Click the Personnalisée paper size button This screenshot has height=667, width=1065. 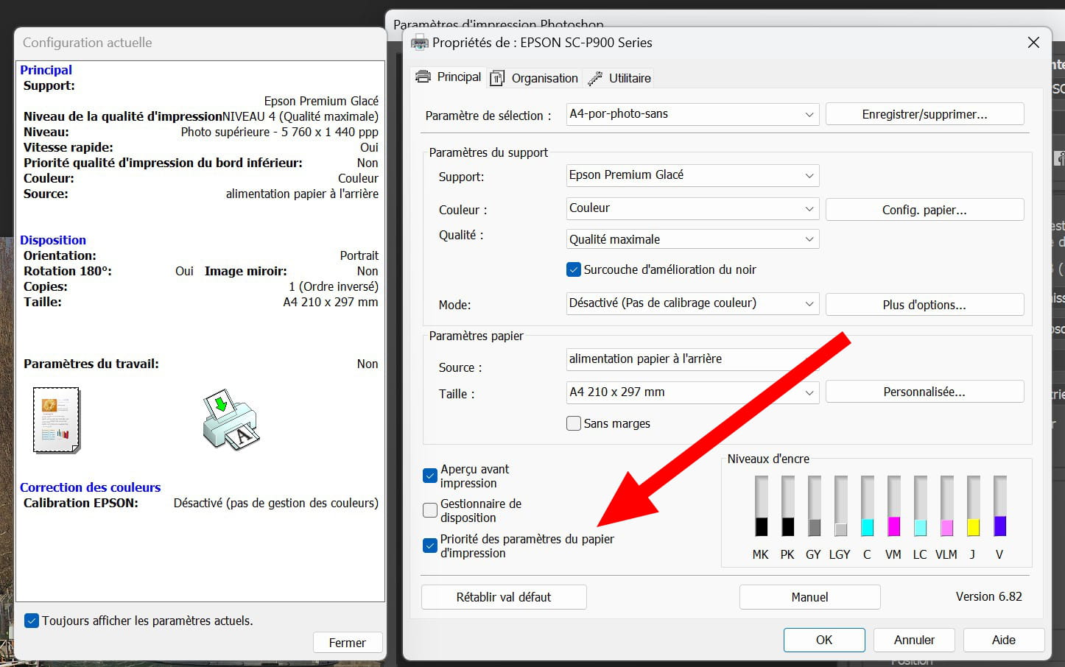[x=924, y=392]
